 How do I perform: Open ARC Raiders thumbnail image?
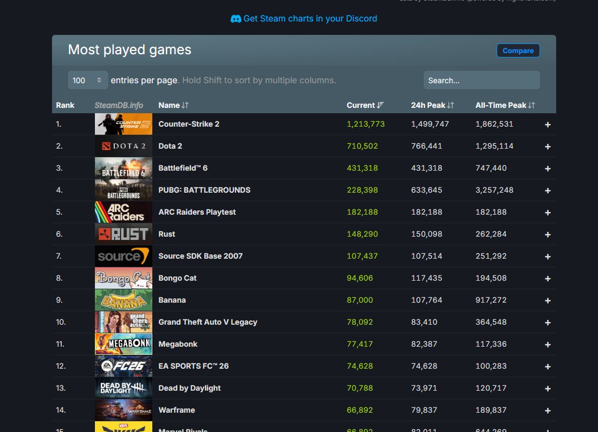pyautogui.click(x=123, y=212)
